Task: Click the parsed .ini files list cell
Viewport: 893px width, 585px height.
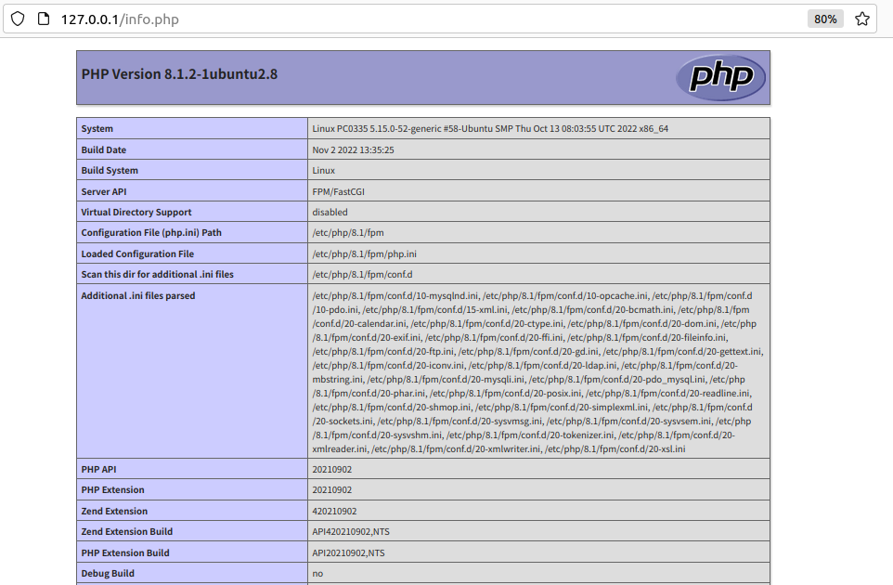Action: [x=538, y=371]
